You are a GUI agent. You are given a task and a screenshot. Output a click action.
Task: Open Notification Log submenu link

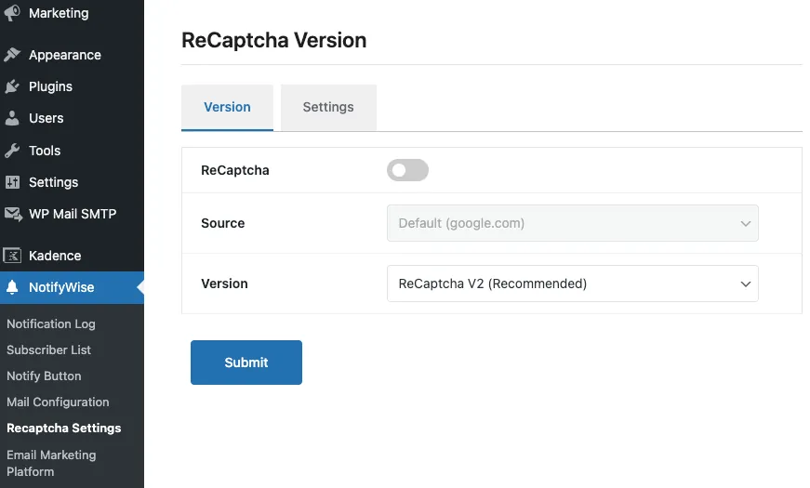[51, 323]
